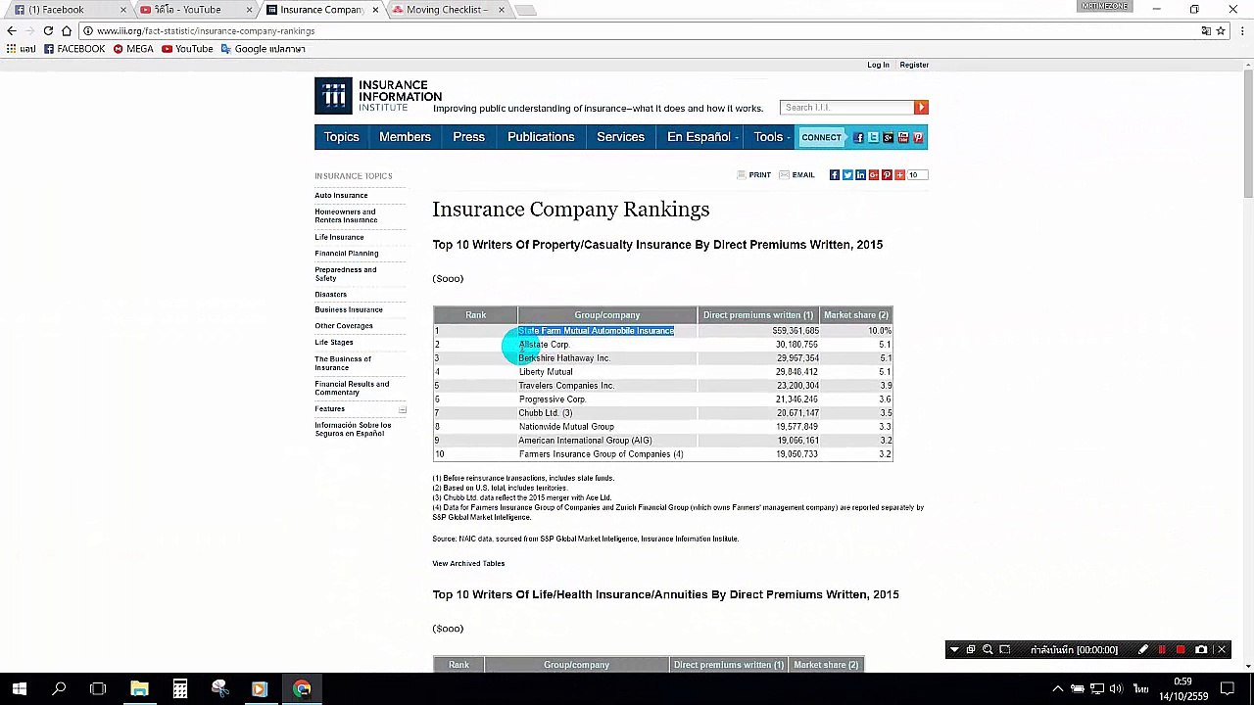Reload the page in Chrome
Image resolution: width=1254 pixels, height=705 pixels.
48,31
